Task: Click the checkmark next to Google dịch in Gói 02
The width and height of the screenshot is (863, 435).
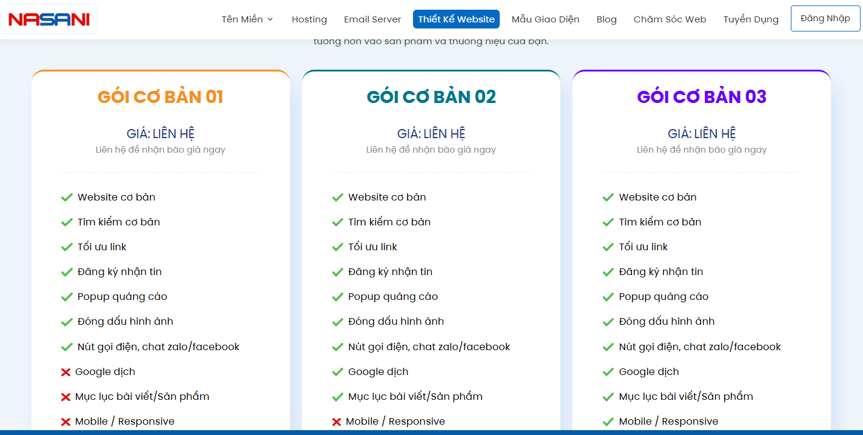Action: tap(337, 371)
